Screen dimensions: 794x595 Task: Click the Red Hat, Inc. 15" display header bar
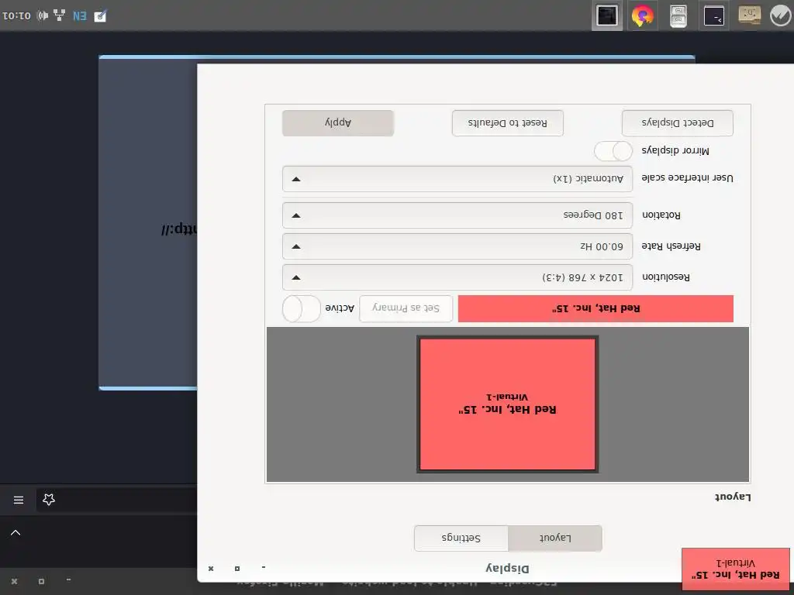pos(595,308)
